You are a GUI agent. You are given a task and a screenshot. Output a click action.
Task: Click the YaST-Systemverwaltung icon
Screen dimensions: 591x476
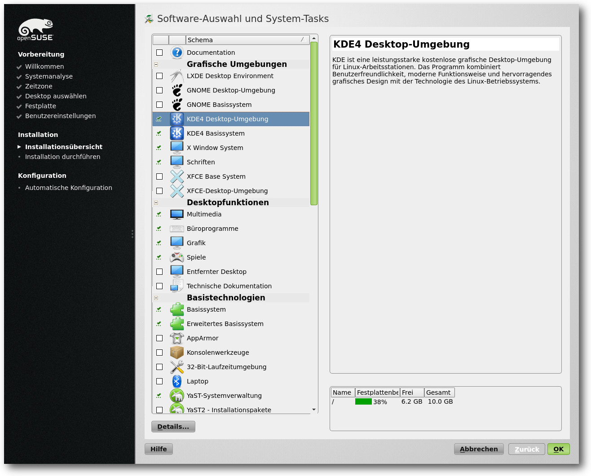coord(177,396)
